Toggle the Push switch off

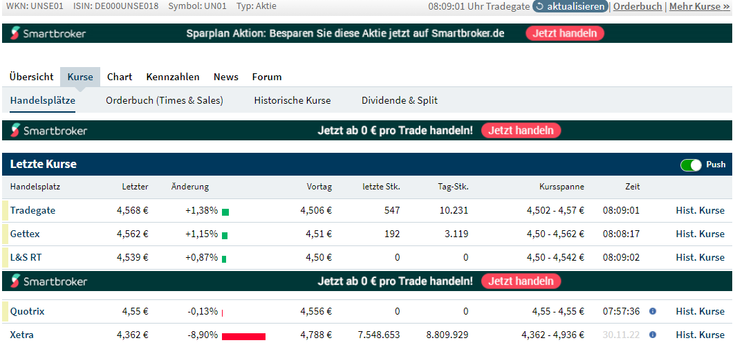(691, 165)
